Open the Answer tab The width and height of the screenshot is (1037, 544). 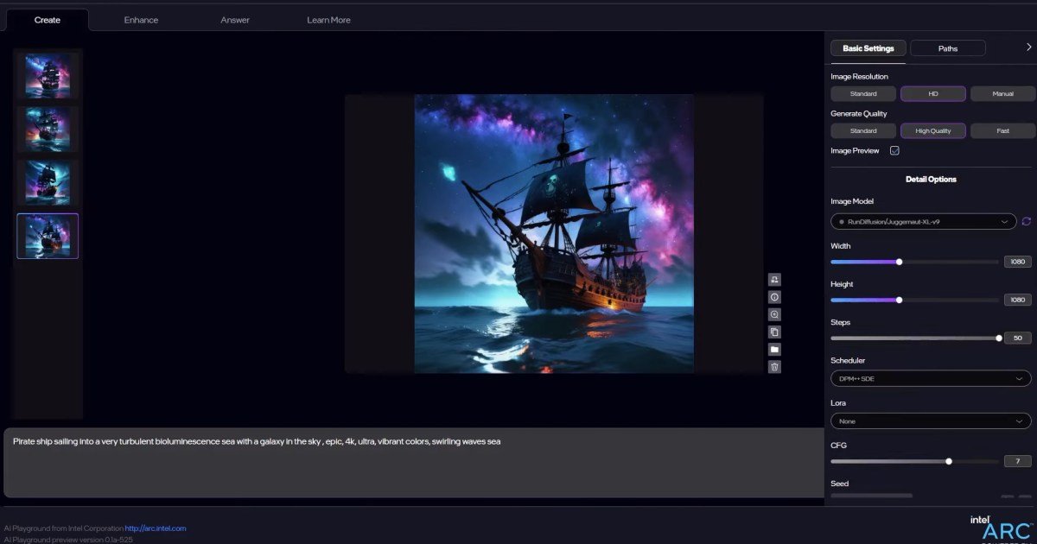(x=235, y=20)
